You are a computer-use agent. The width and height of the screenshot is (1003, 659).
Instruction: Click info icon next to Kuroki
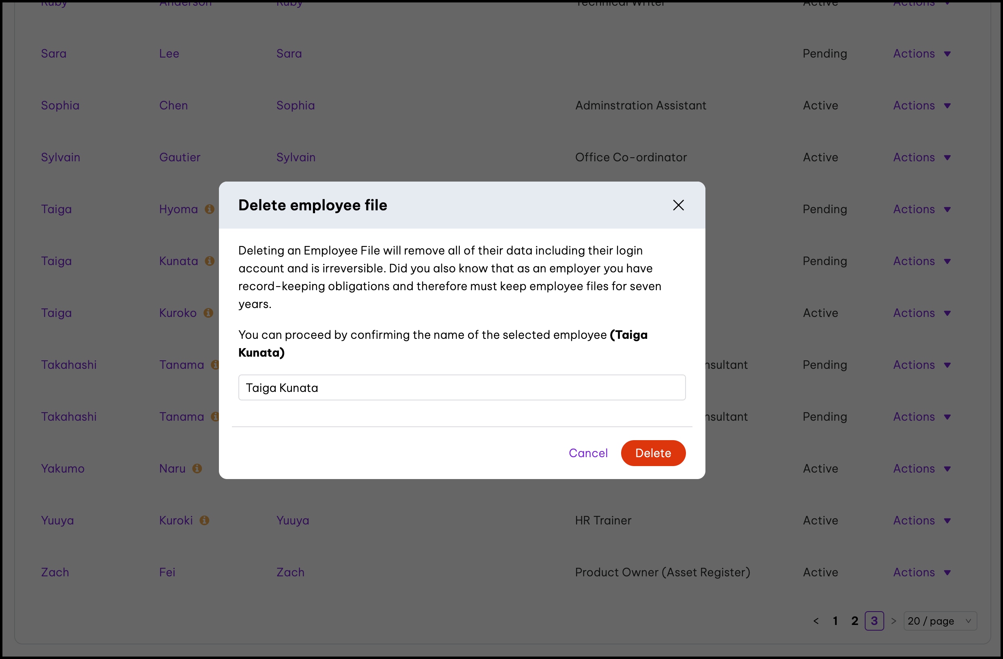[204, 520]
